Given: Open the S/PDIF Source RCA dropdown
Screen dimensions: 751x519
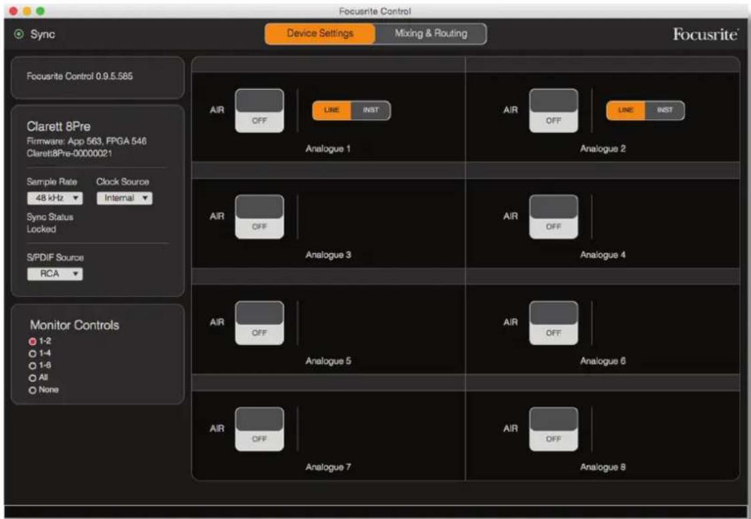Looking at the screenshot, I should click(55, 274).
